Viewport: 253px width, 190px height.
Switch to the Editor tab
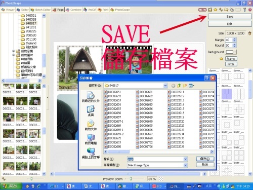(23, 10)
